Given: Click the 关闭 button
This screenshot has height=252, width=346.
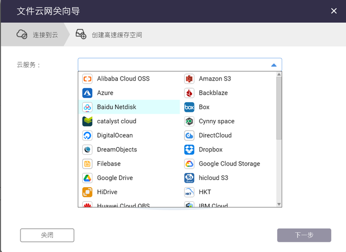Looking at the screenshot, I should coord(47,235).
